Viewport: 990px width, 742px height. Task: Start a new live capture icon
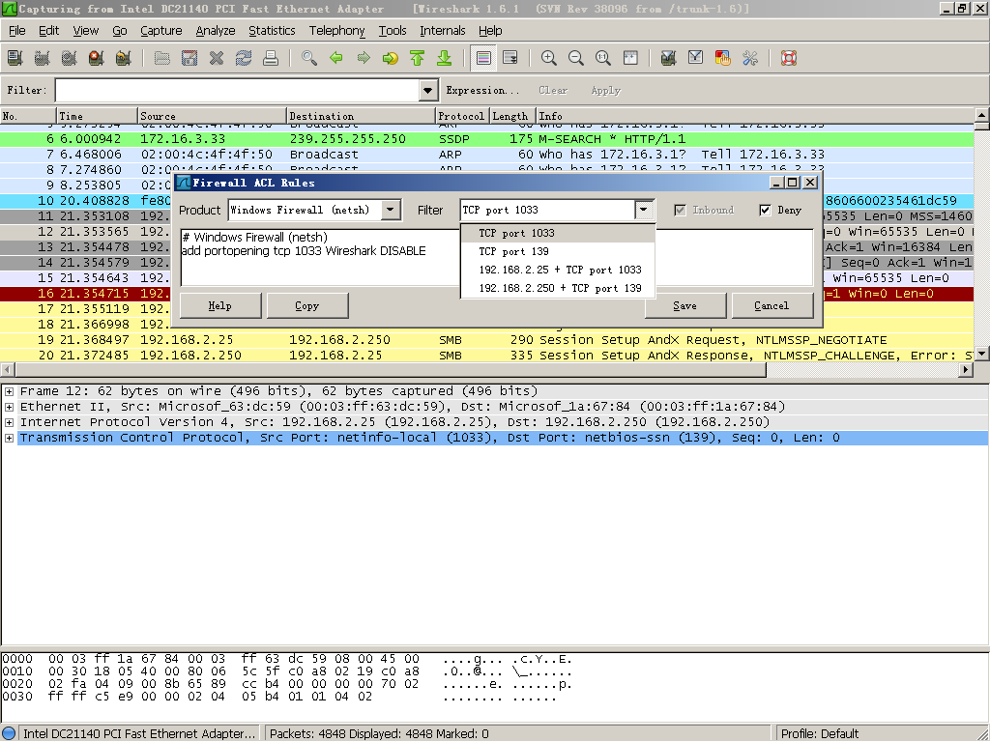click(69, 59)
